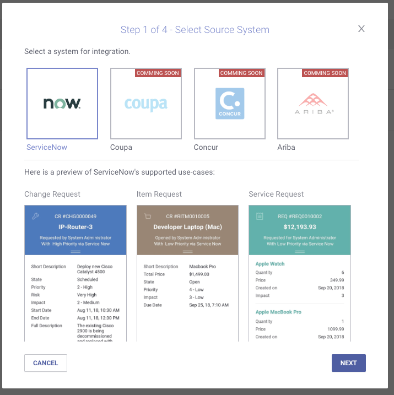Viewport: 394px width, 395px height.
Task: Click the 'Sep 25, 18, 7:10 AM' due date
Action: click(209, 305)
